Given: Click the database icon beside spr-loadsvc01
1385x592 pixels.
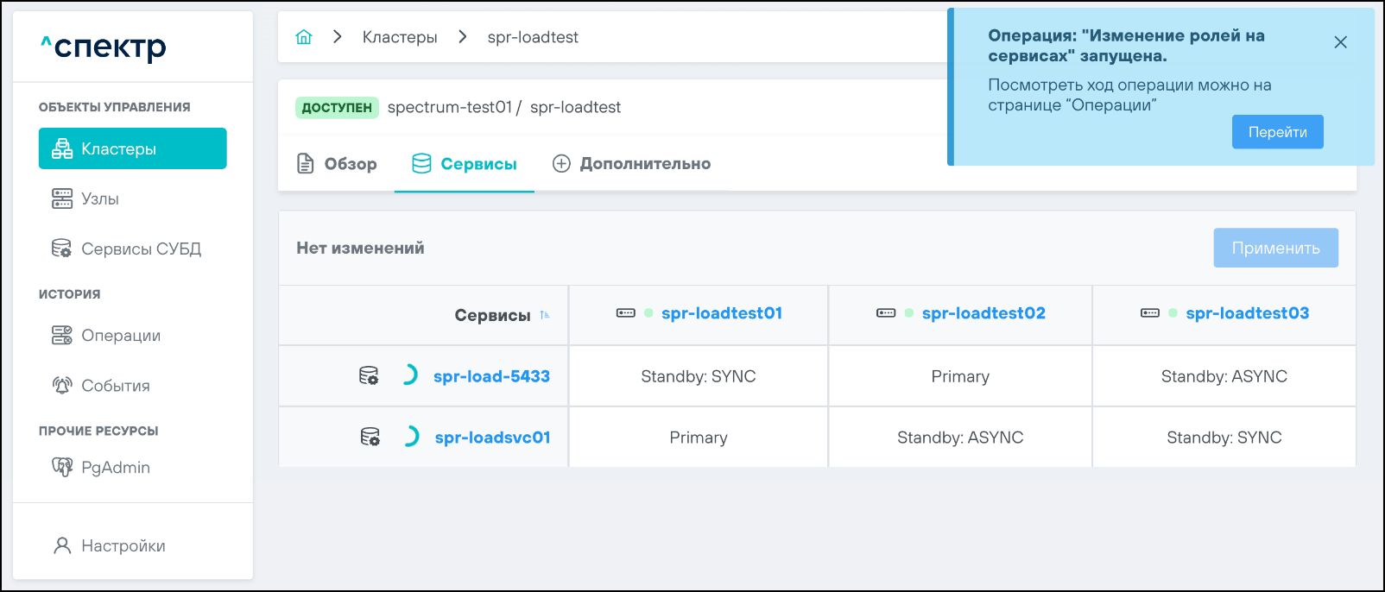Looking at the screenshot, I should point(370,437).
